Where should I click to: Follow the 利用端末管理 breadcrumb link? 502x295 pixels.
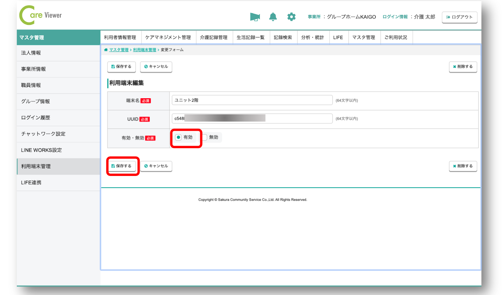pos(144,50)
